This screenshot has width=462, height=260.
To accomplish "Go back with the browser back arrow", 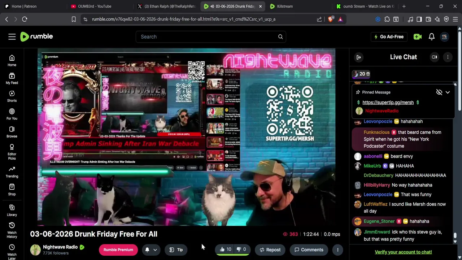I will tap(6, 19).
